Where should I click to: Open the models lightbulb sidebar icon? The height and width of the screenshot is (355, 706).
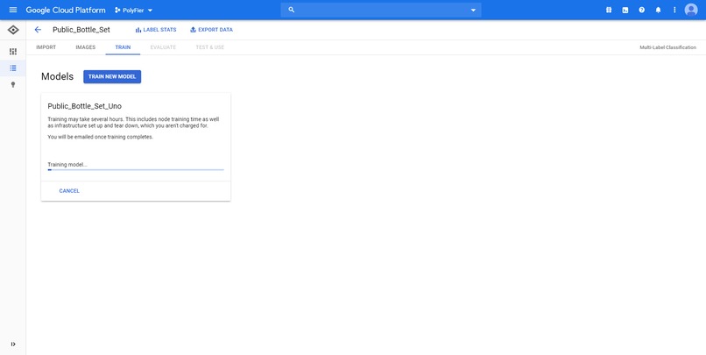click(x=13, y=84)
